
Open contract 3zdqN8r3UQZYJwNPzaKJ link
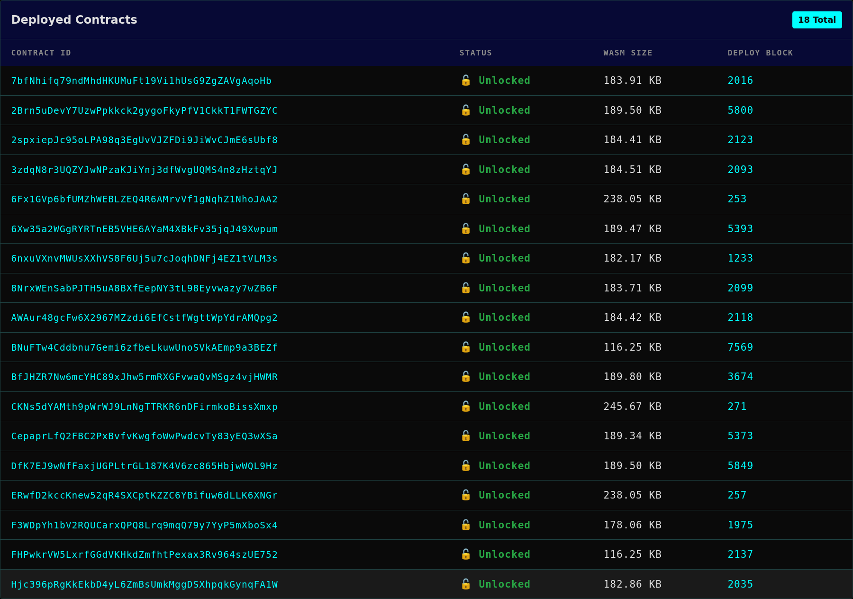[145, 170]
